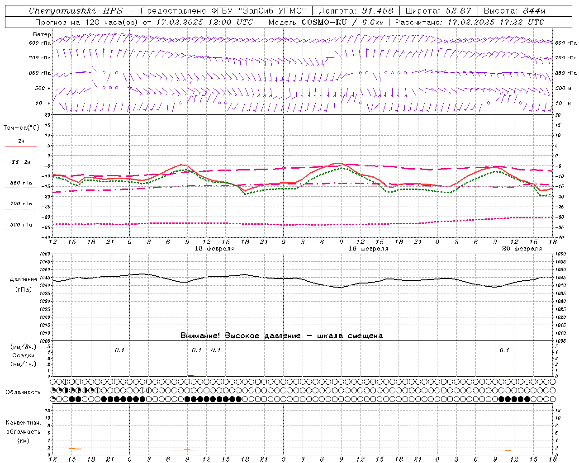
Task: Click the dotted pink line under '500 гПа' legend
Action: [20, 230]
